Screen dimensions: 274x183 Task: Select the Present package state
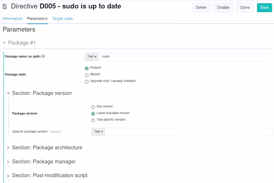pos(87,68)
